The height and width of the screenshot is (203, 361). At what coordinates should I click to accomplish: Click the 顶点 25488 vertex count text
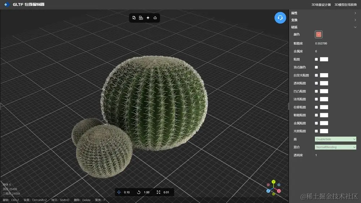tap(10, 189)
